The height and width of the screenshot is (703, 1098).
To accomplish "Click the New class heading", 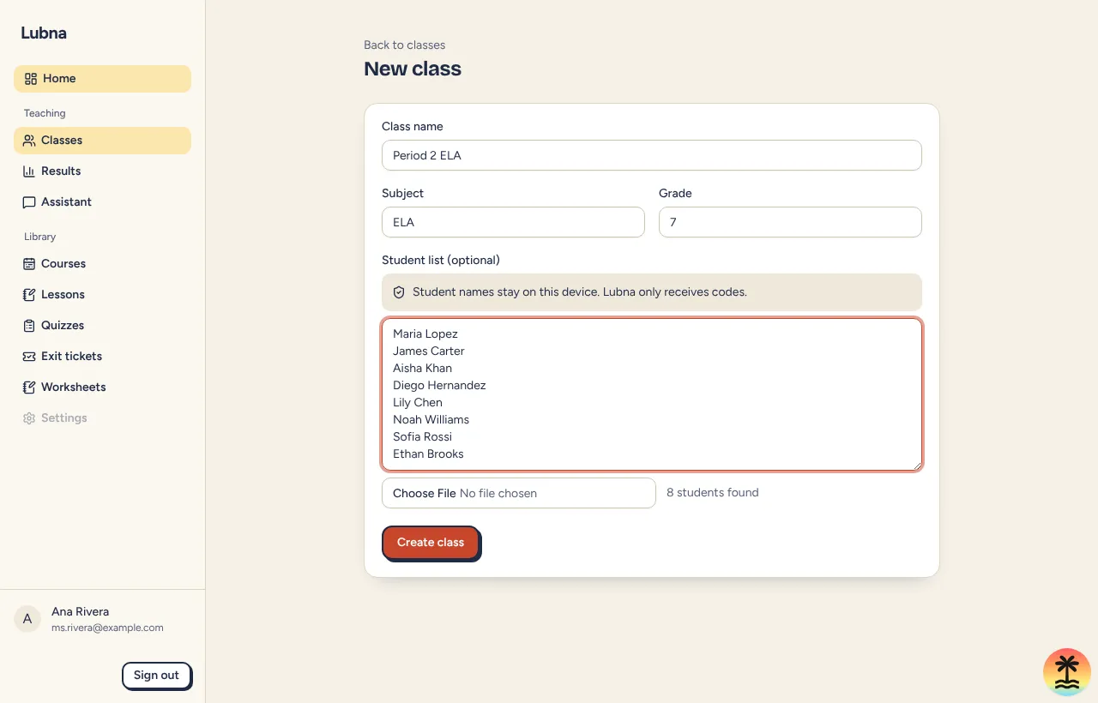I will pos(413,69).
